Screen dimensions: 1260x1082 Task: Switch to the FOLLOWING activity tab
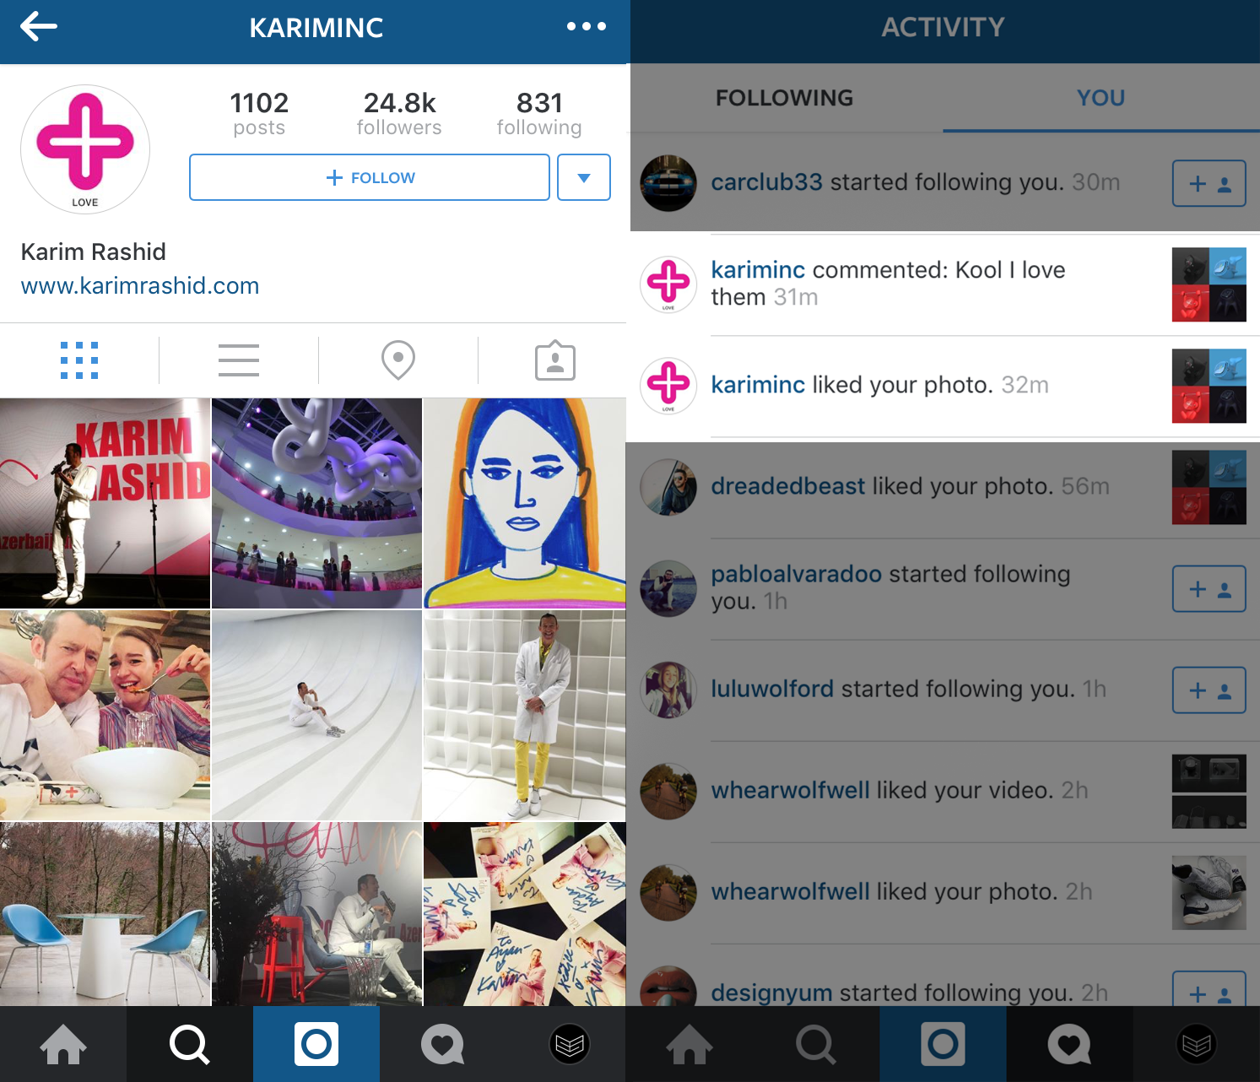(x=784, y=98)
